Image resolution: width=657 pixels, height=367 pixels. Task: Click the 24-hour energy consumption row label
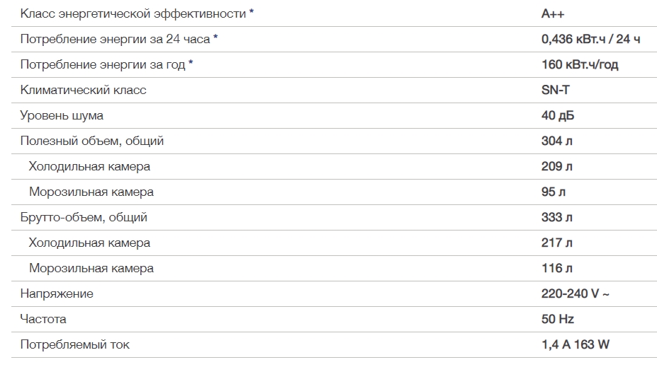click(115, 40)
